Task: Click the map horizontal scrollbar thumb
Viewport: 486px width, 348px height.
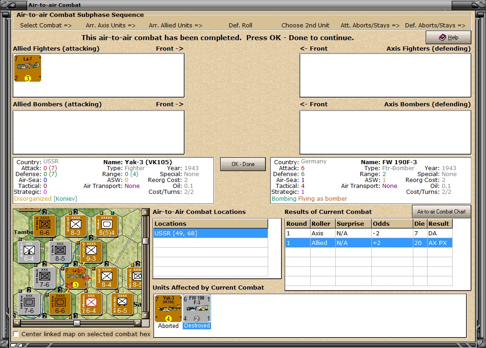Action: 77,323
